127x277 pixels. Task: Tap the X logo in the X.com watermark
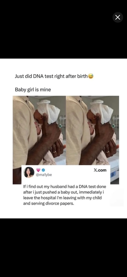pos(95,170)
